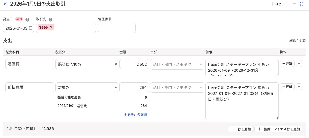
Task: Click the 行を追加 button
Action: [241, 129]
